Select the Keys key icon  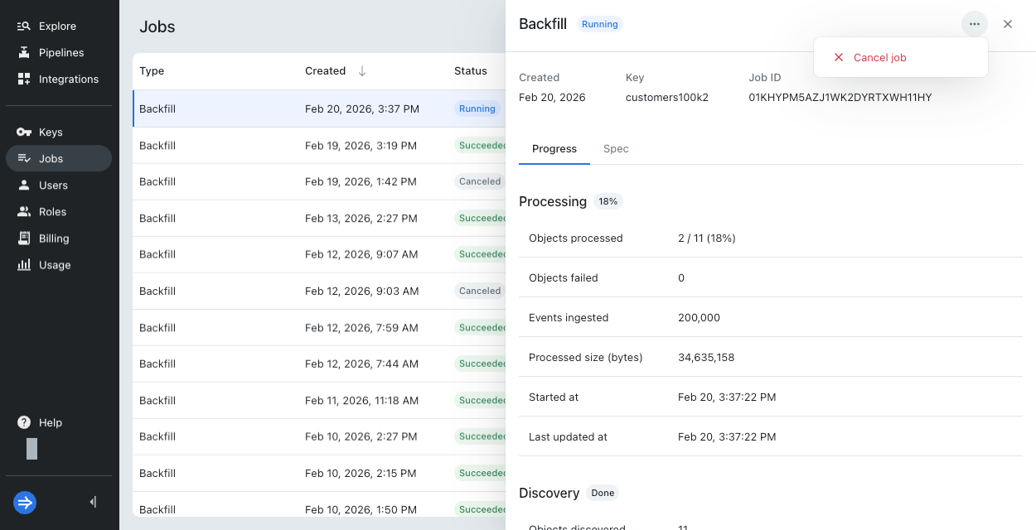[x=24, y=132]
